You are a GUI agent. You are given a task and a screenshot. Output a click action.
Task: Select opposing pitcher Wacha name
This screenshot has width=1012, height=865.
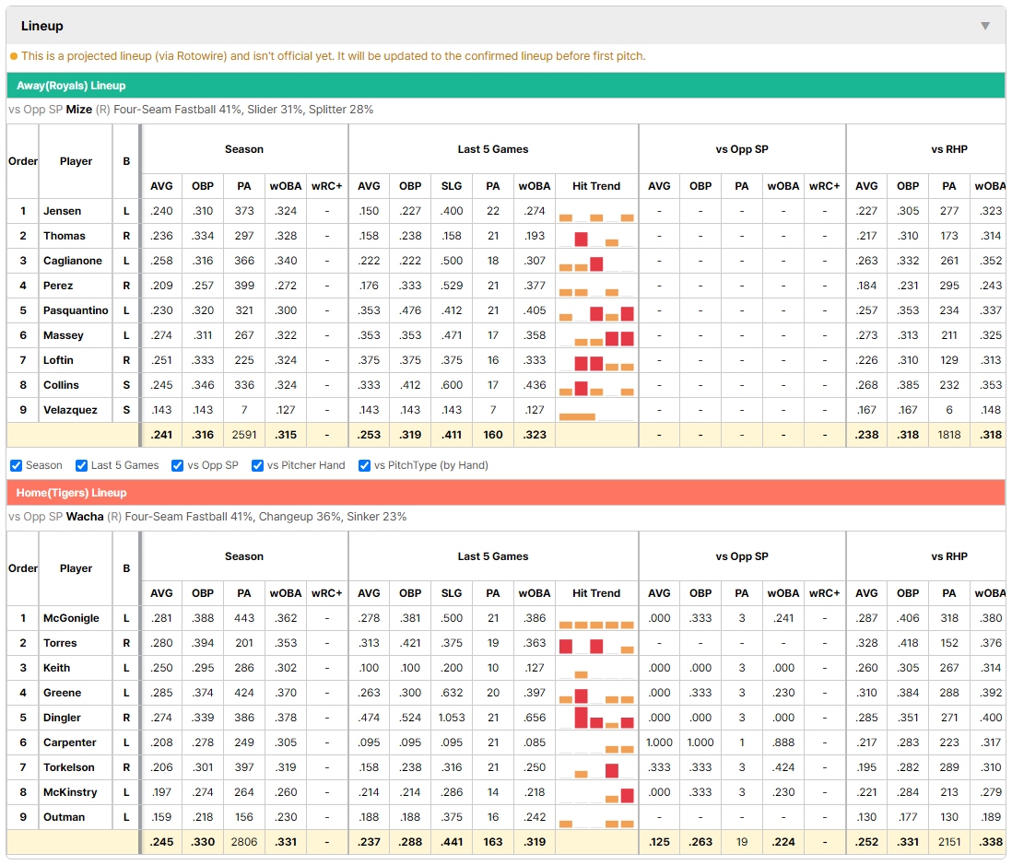click(x=85, y=517)
